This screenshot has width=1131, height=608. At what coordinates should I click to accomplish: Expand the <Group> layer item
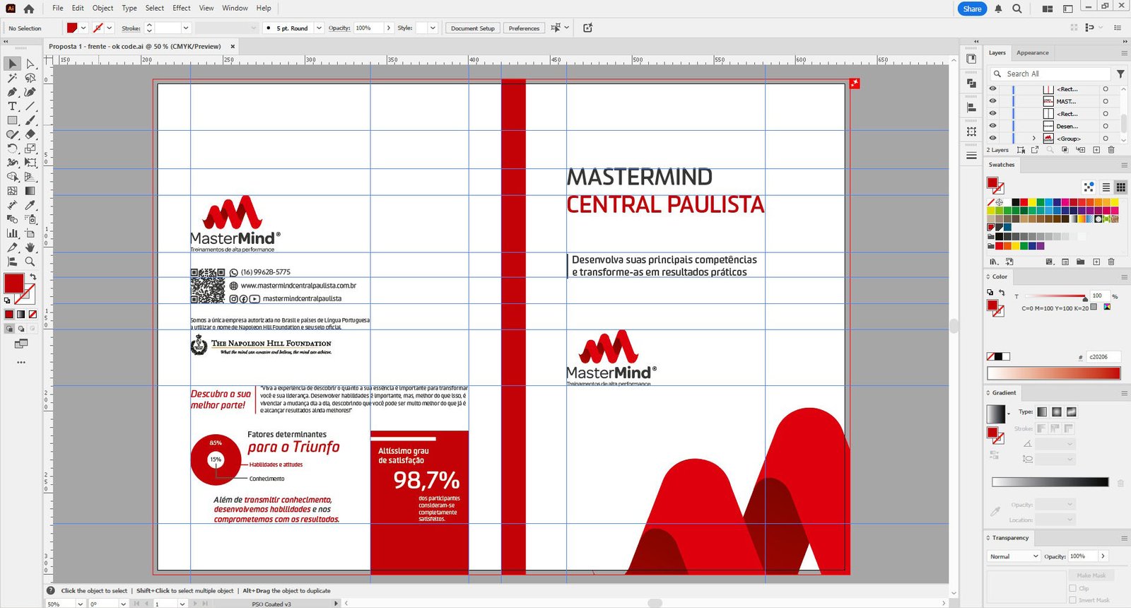(x=1034, y=139)
